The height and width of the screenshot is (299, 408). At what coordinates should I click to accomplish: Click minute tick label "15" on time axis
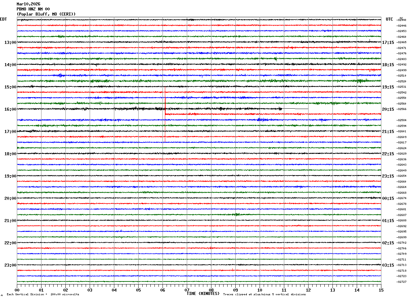click(381, 290)
